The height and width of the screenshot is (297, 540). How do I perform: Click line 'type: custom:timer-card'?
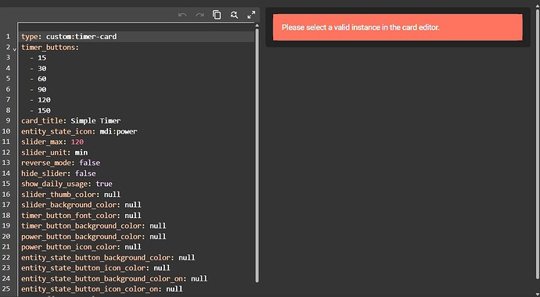pyautogui.click(x=69, y=37)
